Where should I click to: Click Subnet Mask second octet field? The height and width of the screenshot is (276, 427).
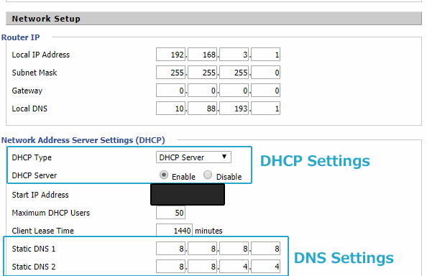(x=202, y=73)
